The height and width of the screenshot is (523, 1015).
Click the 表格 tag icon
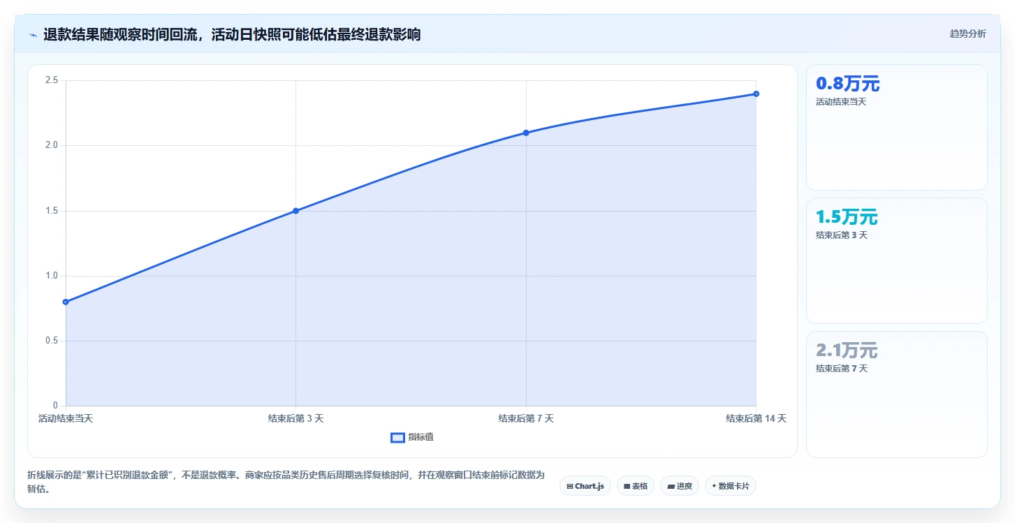pos(627,486)
